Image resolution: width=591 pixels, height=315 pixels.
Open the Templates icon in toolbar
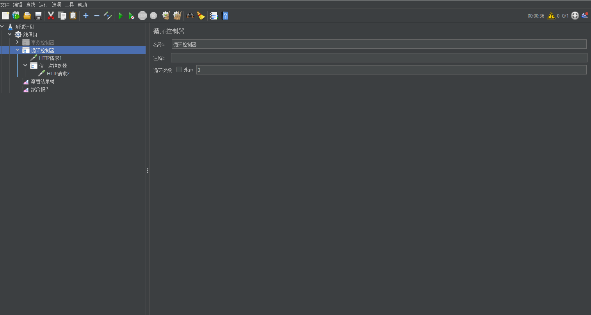pyautogui.click(x=16, y=16)
